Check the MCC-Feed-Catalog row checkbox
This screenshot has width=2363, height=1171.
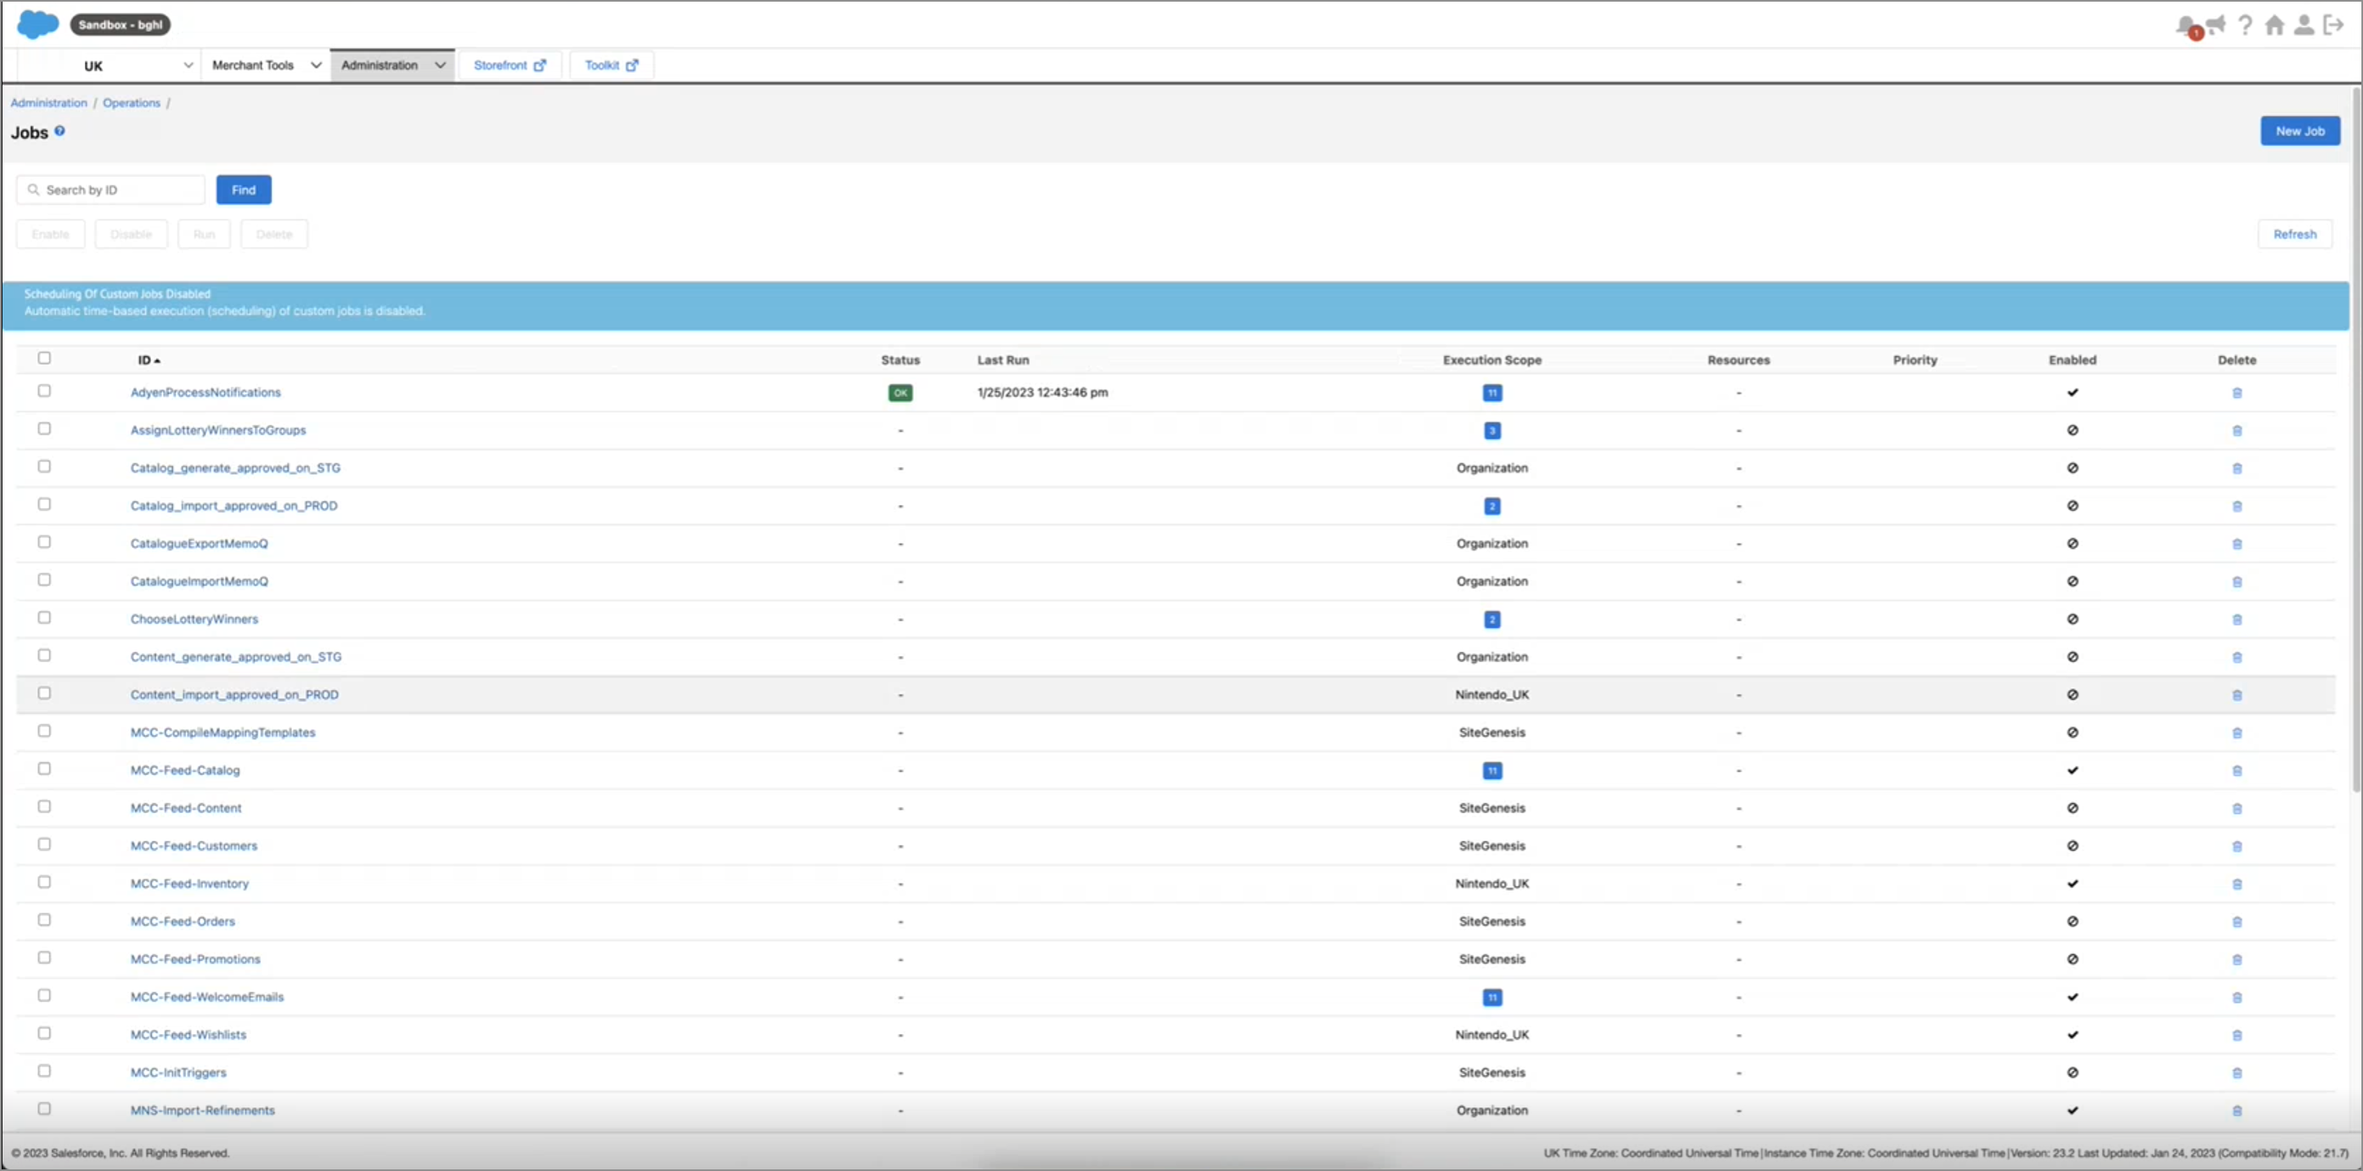point(44,768)
